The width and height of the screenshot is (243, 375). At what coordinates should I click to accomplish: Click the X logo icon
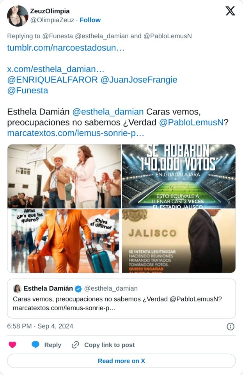click(230, 11)
